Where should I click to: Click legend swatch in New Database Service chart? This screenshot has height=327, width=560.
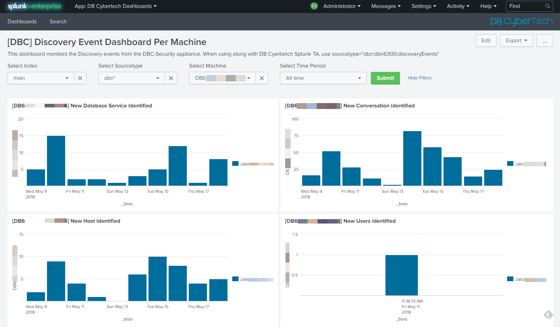point(235,163)
